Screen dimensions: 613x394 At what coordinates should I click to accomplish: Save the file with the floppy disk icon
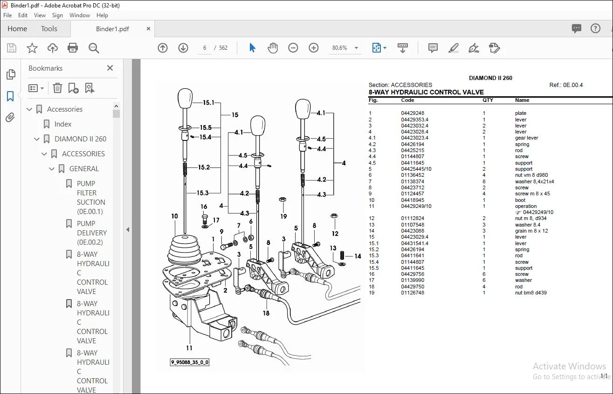tap(12, 48)
